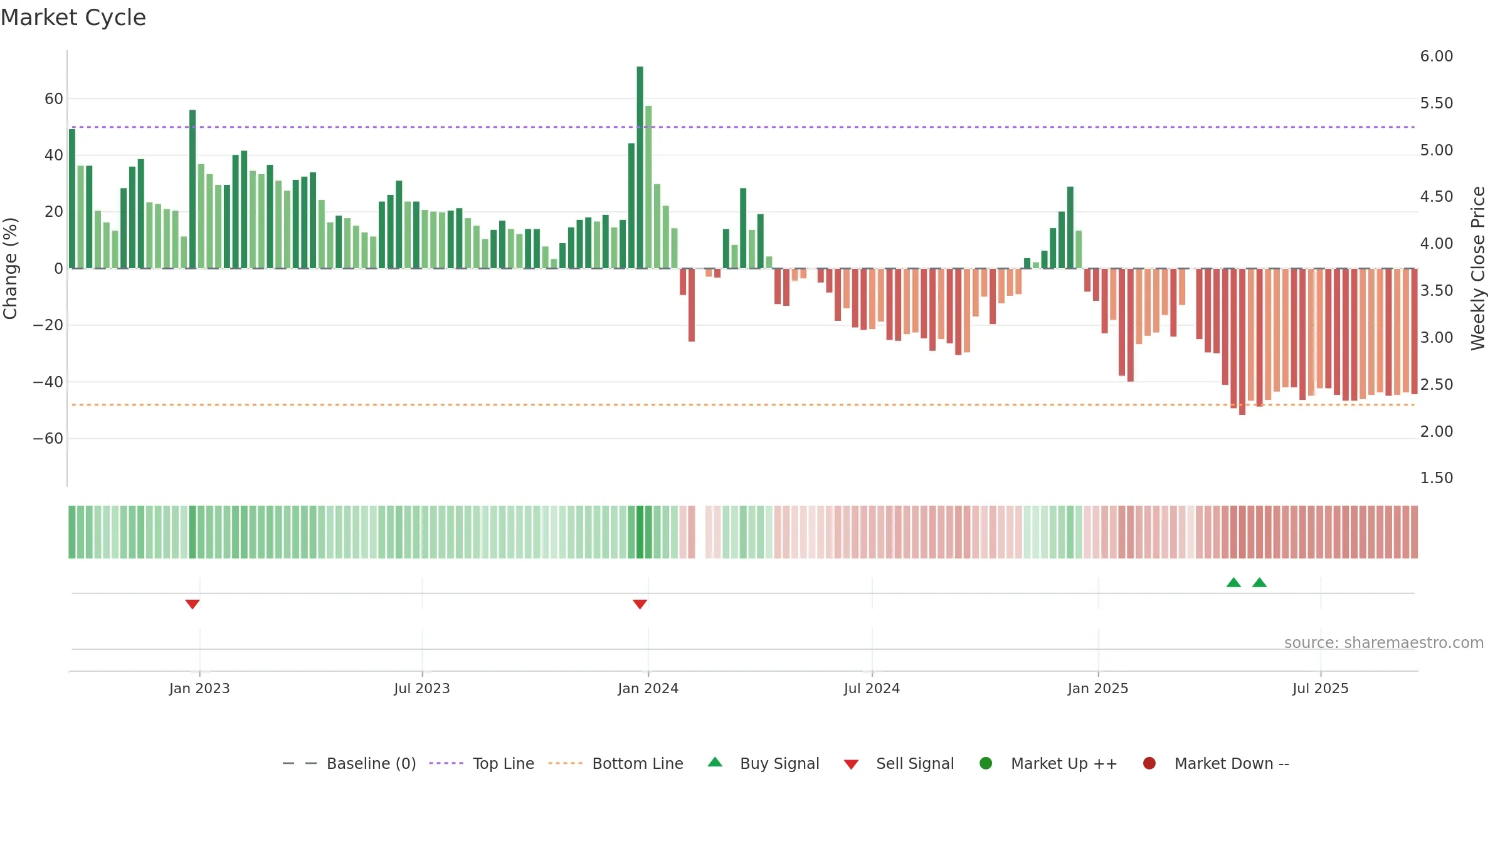Toggle the Market Up ++ legend entry
Screen dimensions: 1505x846
point(1048,763)
